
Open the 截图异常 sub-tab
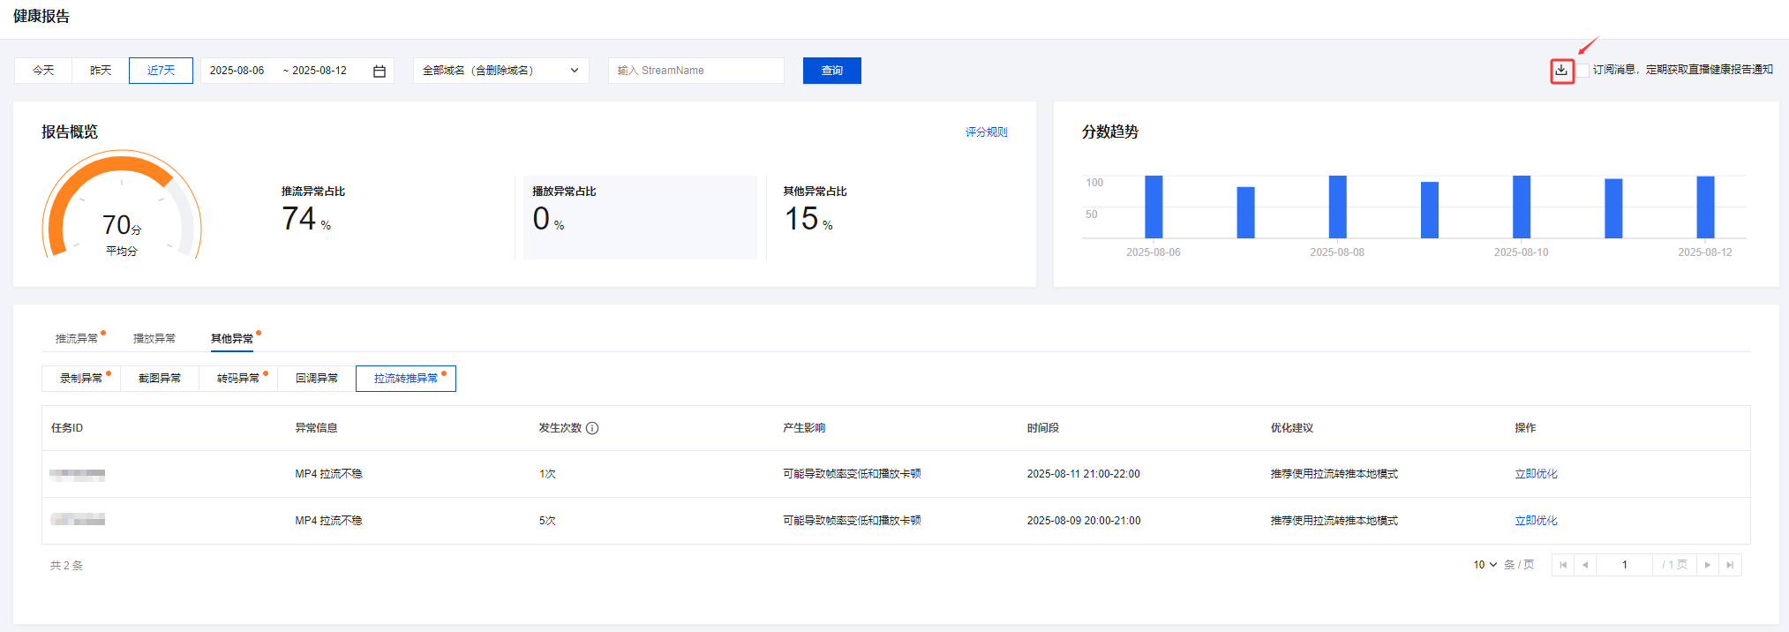pyautogui.click(x=160, y=379)
